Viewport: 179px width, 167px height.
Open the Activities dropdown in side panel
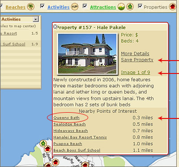pyautogui.click(x=36, y=19)
